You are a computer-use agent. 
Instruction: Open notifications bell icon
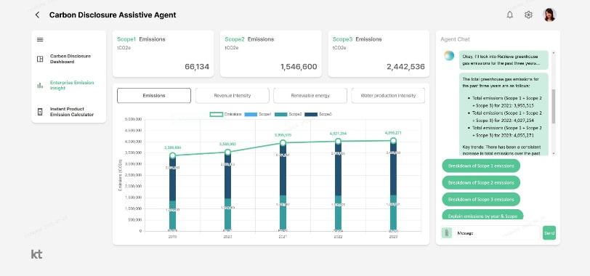pos(510,15)
